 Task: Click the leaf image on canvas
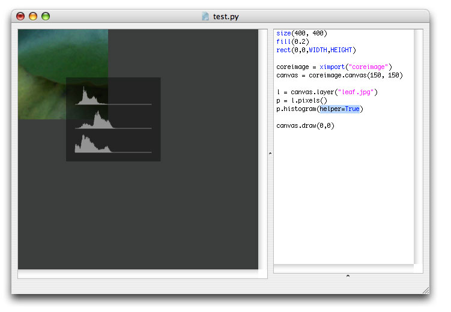[63, 74]
